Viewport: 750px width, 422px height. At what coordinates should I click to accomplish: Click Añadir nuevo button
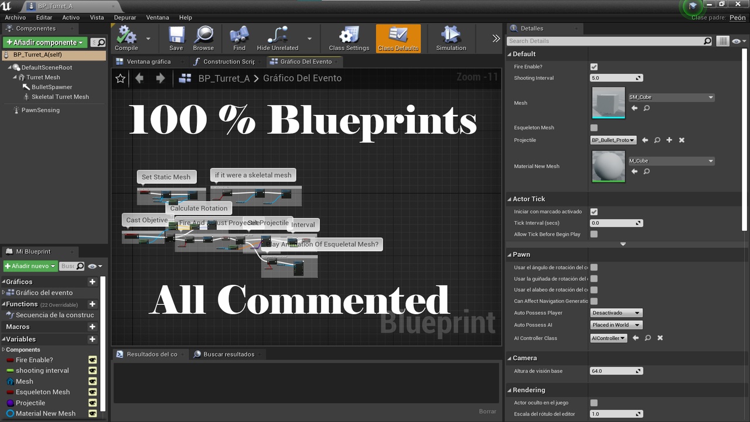pos(30,266)
